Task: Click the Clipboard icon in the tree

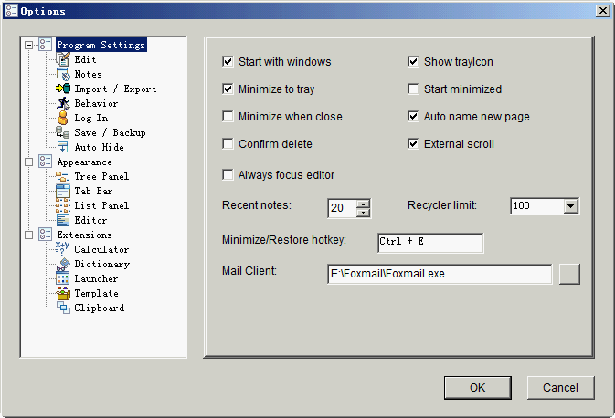Action: click(x=63, y=308)
